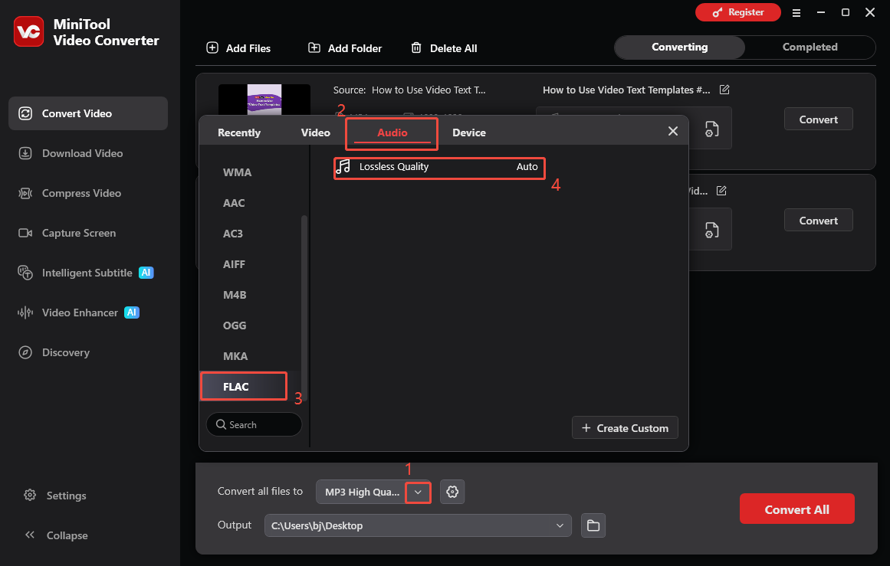The height and width of the screenshot is (566, 890).
Task: Click Convert for the second video
Action: pos(818,220)
